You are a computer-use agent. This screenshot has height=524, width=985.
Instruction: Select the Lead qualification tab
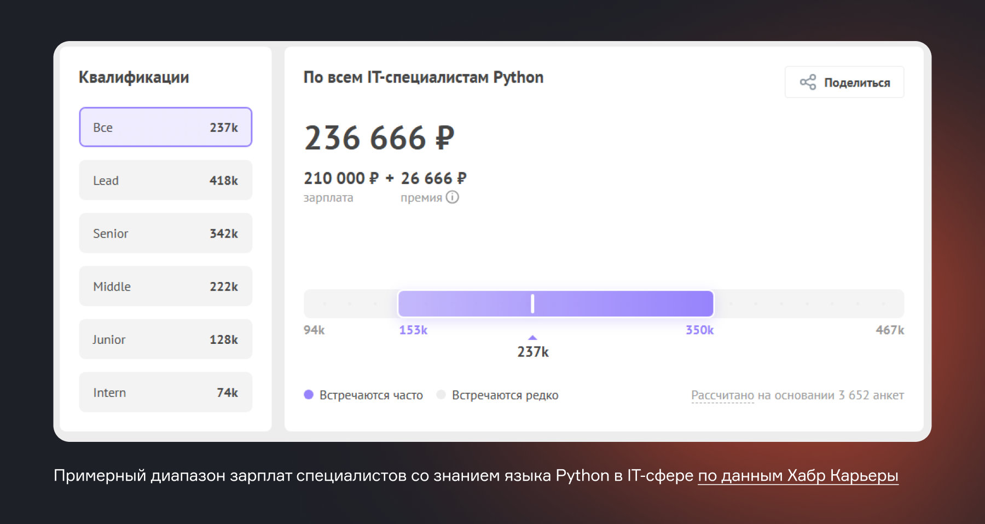(x=165, y=180)
